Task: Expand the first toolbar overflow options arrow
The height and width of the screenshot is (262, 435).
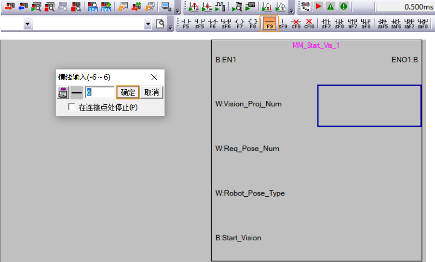Action: (178, 11)
